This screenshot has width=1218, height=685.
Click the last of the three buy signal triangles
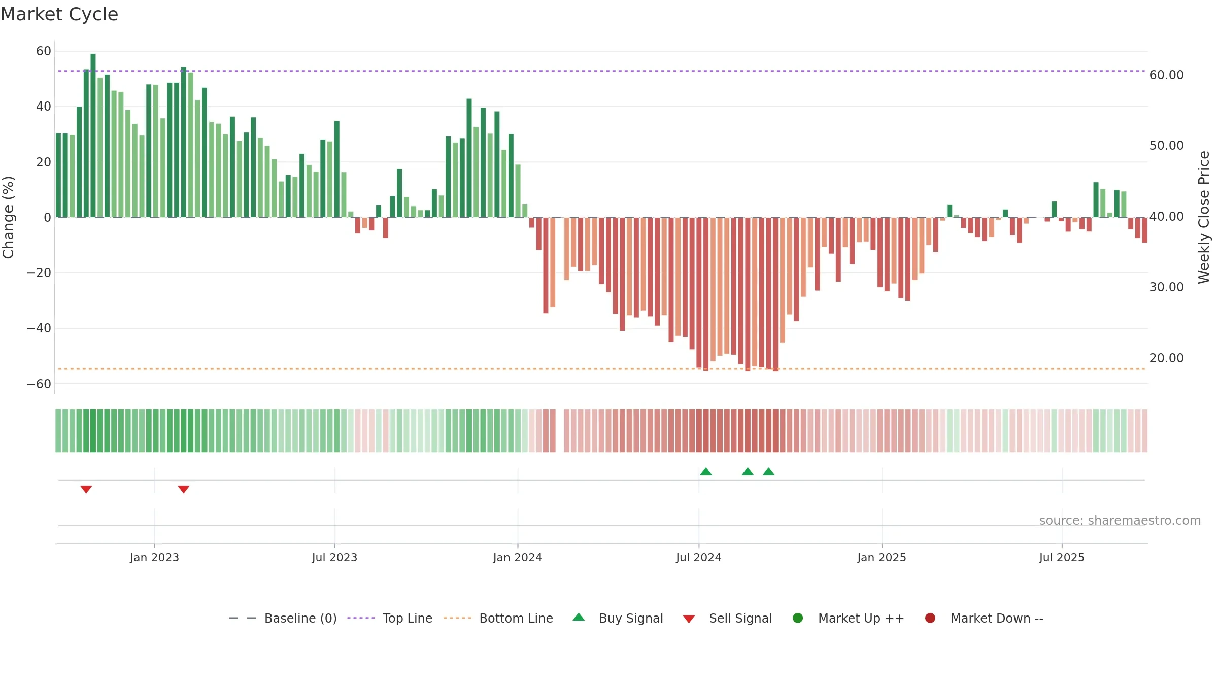[769, 472]
